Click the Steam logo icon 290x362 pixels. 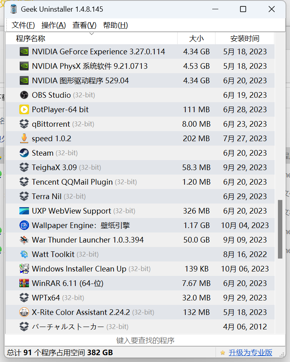[x=24, y=153]
